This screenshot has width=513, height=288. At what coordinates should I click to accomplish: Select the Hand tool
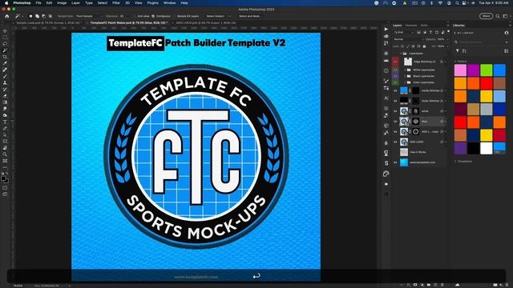point(5,148)
